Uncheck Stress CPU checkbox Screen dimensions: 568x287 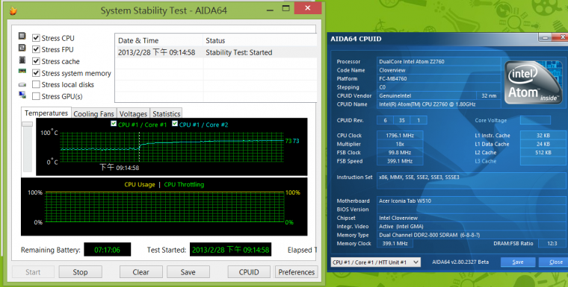[x=36, y=37]
